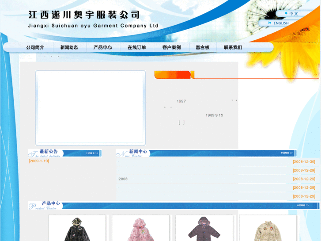Image resolution: width=321 pixels, height=241 pixels.
Task: Switch language to ENGLISH
Action: pos(281,23)
